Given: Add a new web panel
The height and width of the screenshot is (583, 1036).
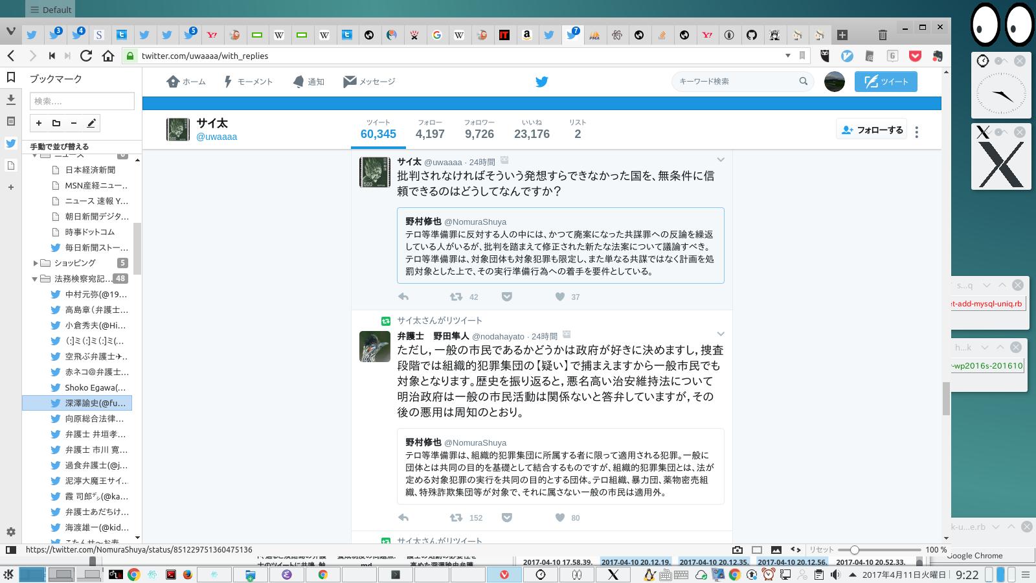Looking at the screenshot, I should [11, 187].
